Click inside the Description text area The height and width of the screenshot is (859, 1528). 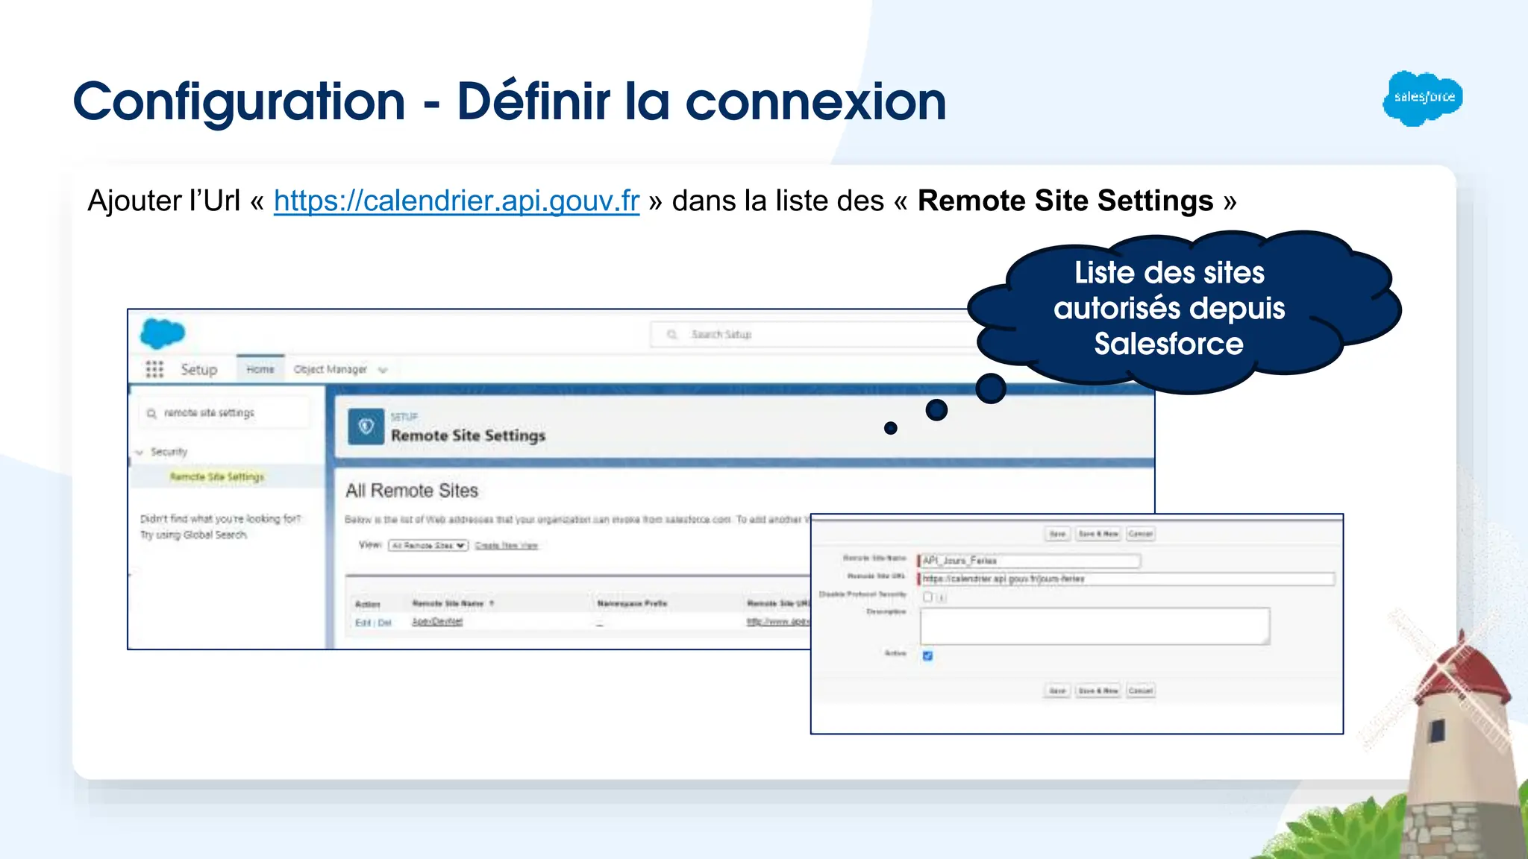[x=1095, y=626]
